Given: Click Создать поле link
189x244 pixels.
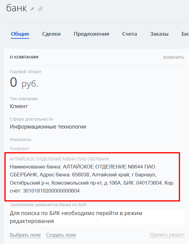Looking at the screenshot, I should pyautogui.click(x=61, y=235).
